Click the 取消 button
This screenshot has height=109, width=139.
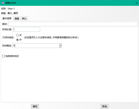105,106
